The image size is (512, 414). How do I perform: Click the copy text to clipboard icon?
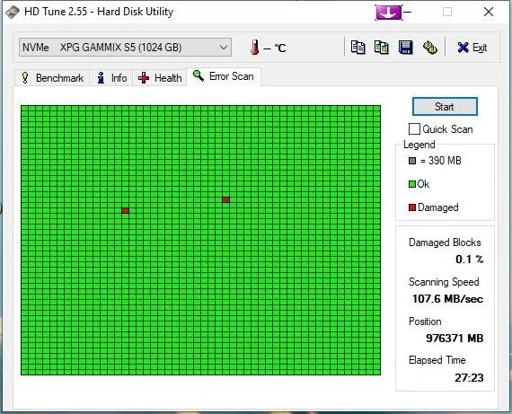(x=358, y=48)
